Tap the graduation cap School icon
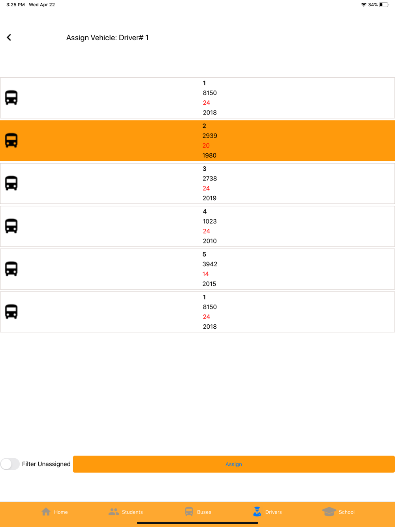 [329, 512]
